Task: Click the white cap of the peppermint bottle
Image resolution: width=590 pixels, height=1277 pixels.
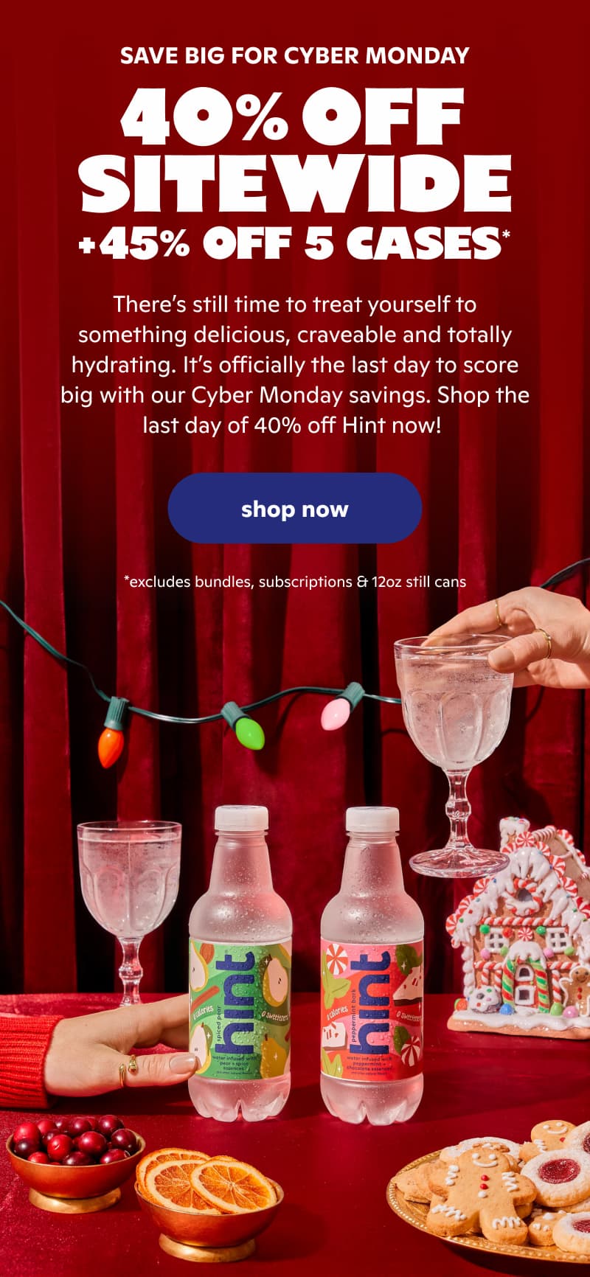Action: (372, 822)
